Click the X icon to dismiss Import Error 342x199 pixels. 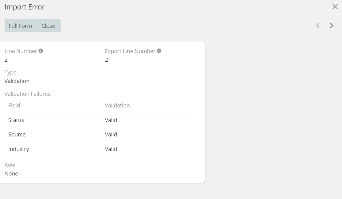(x=335, y=7)
